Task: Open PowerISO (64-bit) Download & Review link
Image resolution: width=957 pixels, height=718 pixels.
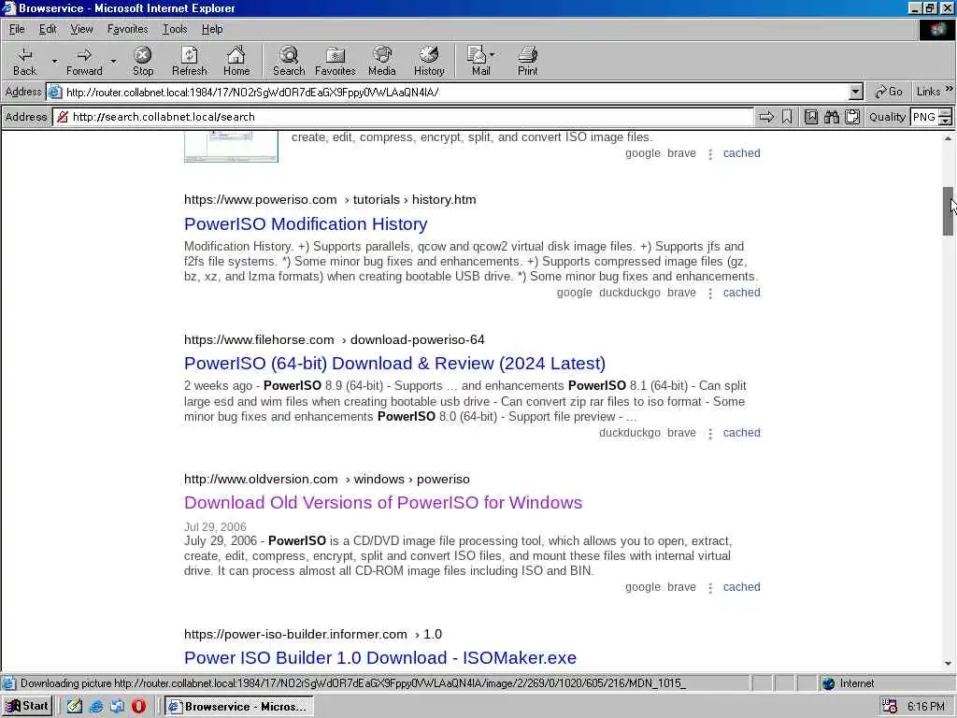Action: pos(395,364)
